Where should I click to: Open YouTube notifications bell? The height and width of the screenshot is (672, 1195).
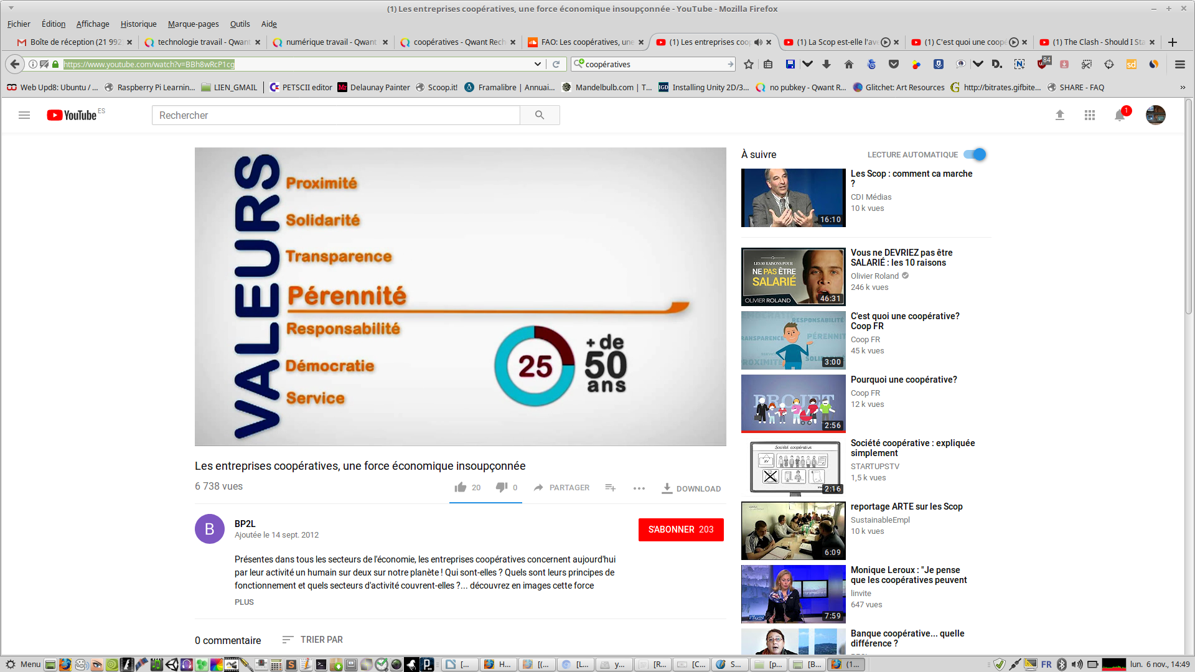click(x=1120, y=115)
